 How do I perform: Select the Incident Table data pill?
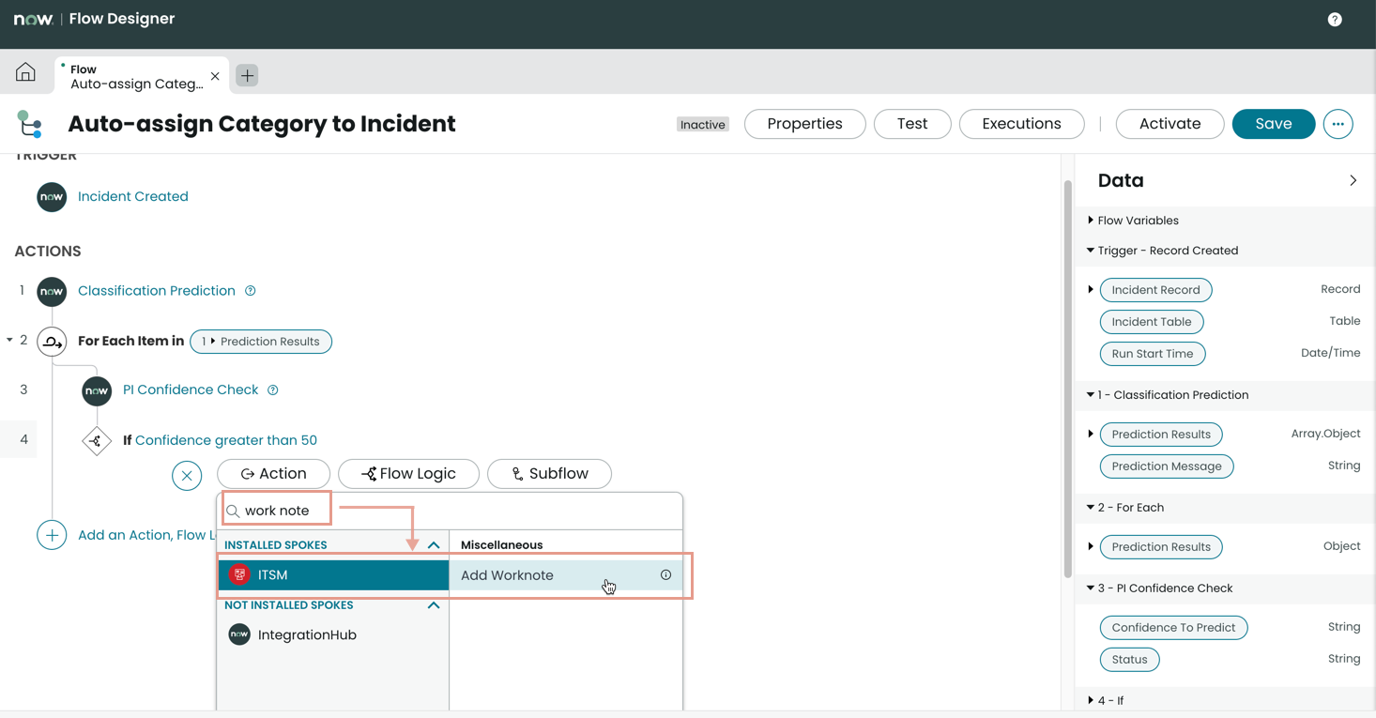click(x=1152, y=322)
